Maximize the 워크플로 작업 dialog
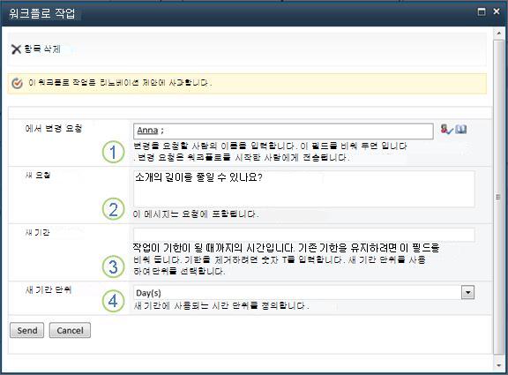The height and width of the screenshot is (375, 508). click(x=482, y=12)
